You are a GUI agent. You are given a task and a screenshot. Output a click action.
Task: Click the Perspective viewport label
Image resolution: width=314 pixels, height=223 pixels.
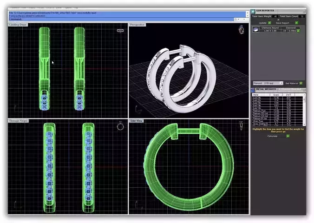(137, 25)
